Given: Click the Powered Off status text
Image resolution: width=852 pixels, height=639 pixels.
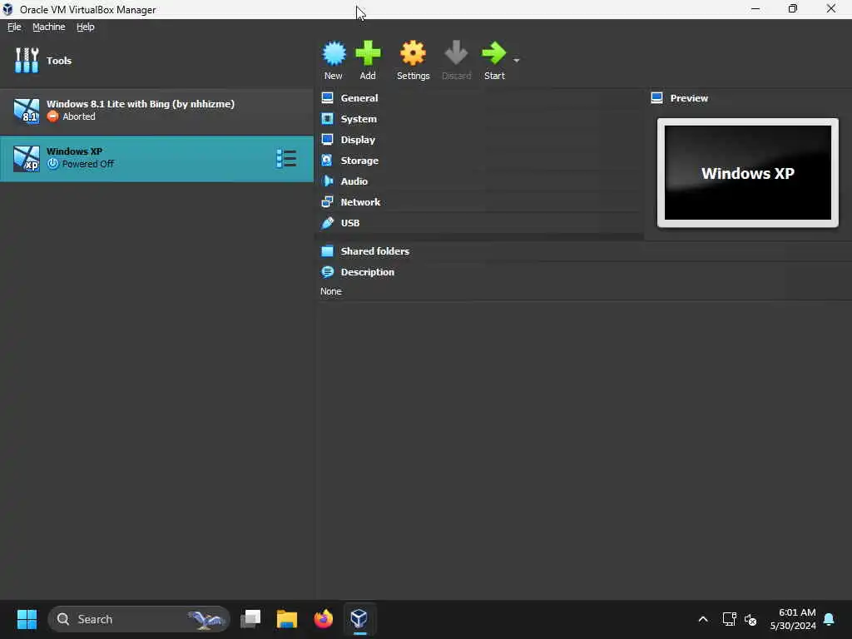Looking at the screenshot, I should [88, 164].
